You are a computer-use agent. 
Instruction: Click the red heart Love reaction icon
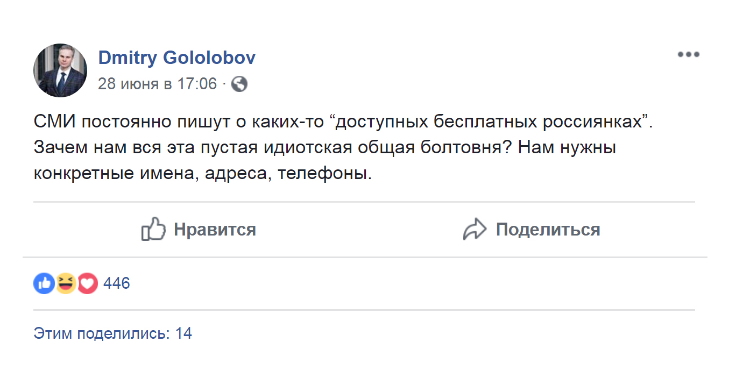(x=88, y=283)
